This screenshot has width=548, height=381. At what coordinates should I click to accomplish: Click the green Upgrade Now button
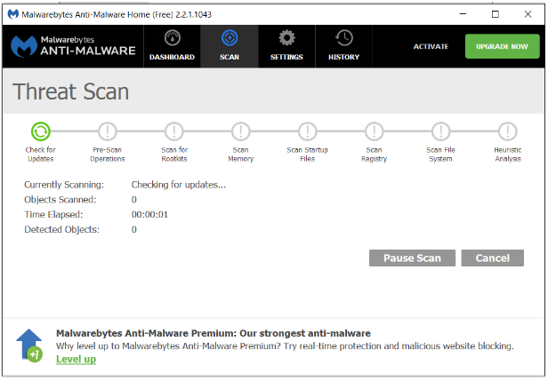point(502,46)
